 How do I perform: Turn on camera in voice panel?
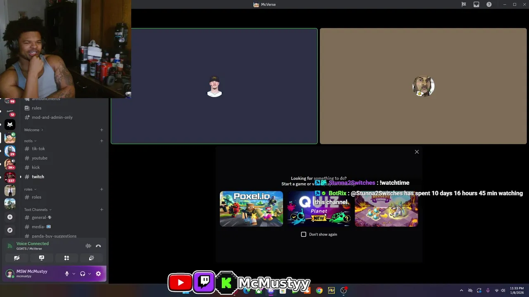[17, 258]
